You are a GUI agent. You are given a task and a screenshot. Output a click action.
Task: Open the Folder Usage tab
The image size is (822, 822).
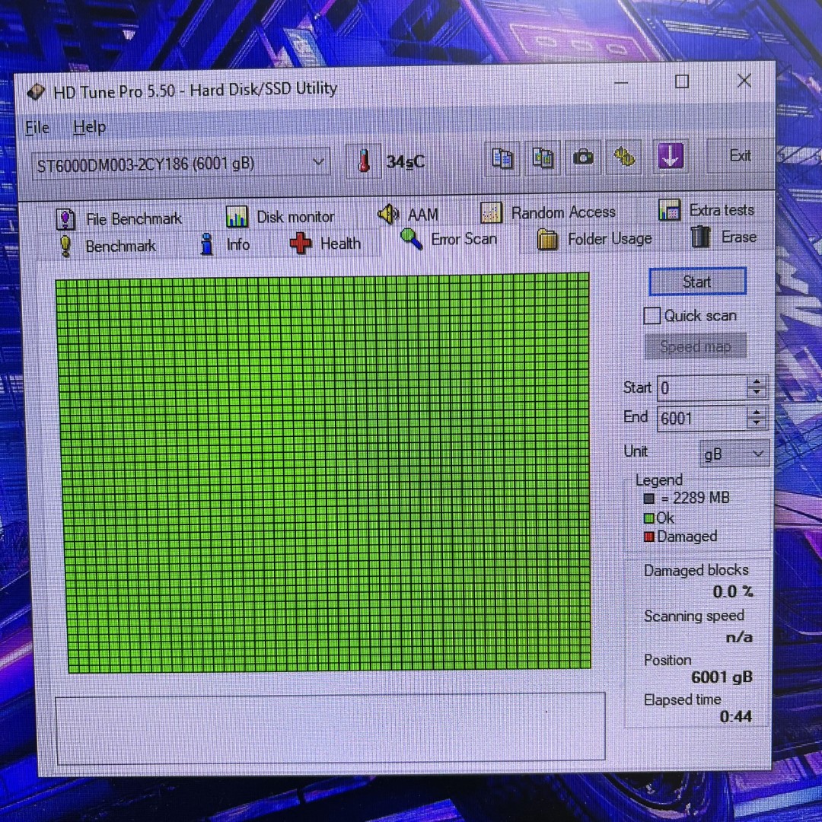(595, 240)
